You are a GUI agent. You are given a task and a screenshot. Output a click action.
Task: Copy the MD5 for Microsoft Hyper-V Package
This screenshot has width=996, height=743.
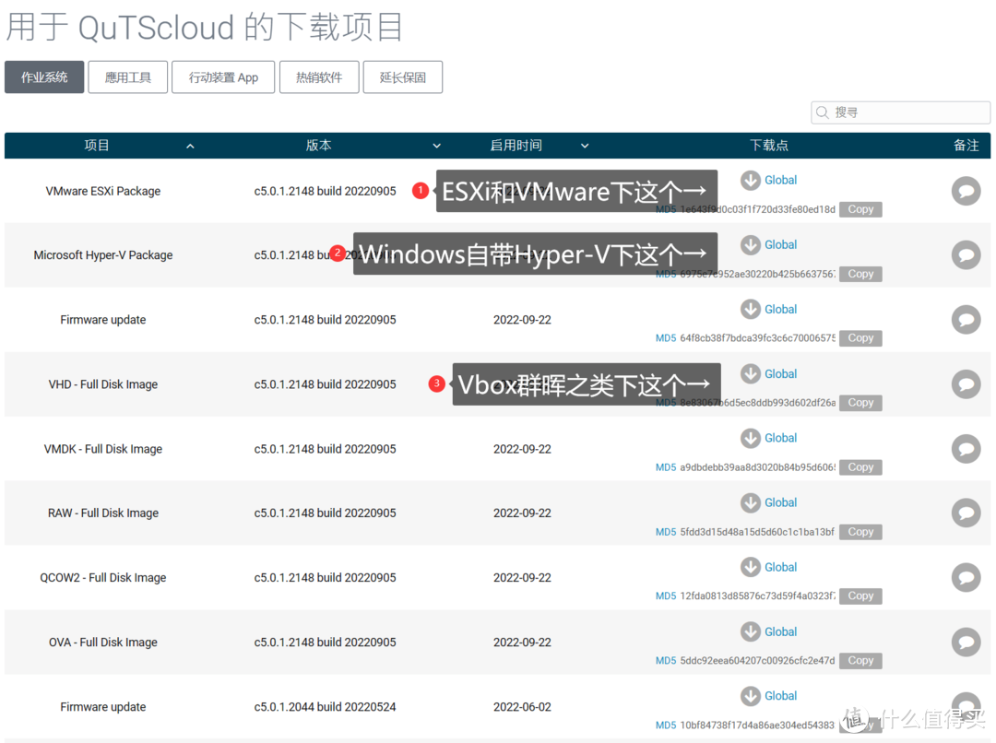pyautogui.click(x=860, y=274)
